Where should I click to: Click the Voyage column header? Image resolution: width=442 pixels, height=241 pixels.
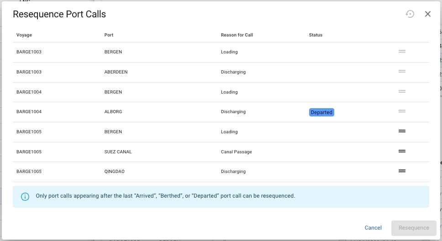24,35
